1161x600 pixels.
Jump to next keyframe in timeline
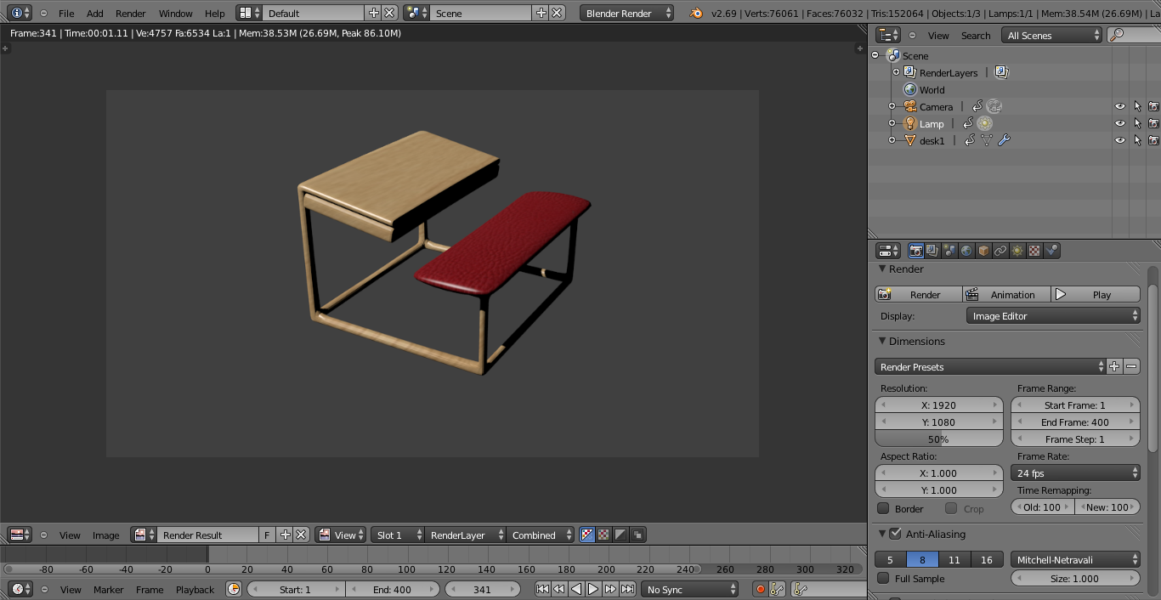610,589
